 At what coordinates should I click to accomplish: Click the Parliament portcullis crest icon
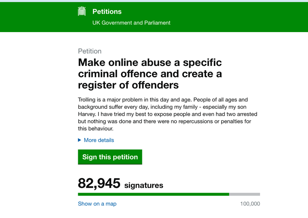82,11
